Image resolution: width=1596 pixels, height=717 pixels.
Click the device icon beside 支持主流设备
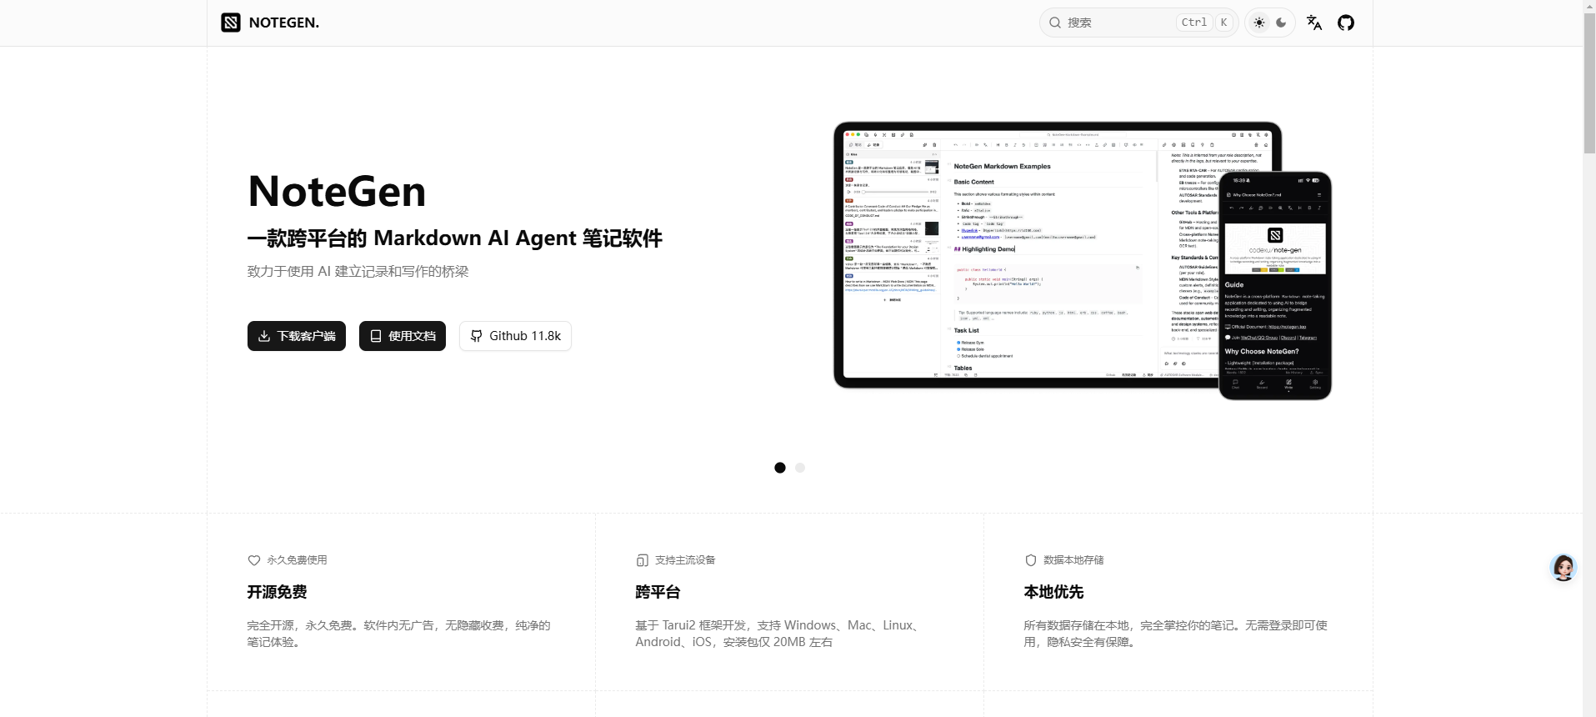pos(643,560)
